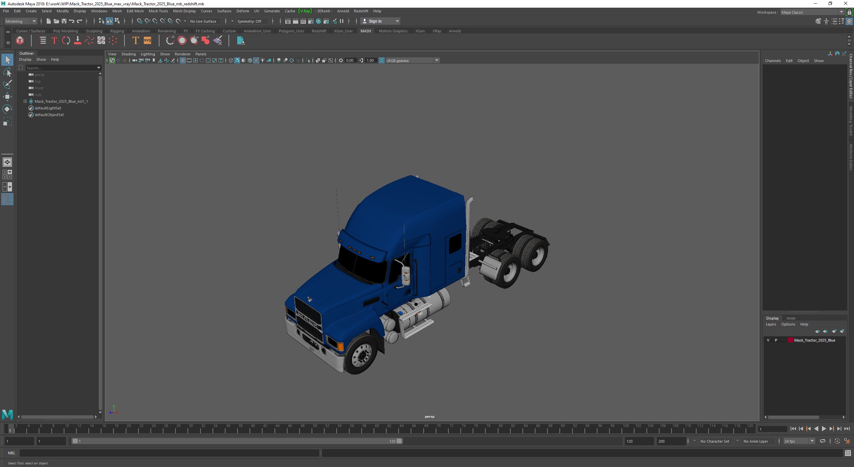Click the red T 3D Type shelf icon
Viewport: 854px width, 467px height.
point(54,41)
